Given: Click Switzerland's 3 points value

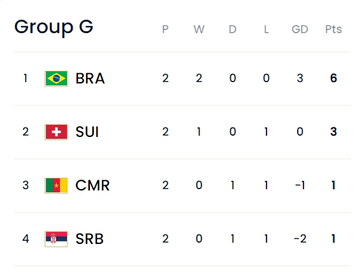Looking at the screenshot, I should (333, 132).
